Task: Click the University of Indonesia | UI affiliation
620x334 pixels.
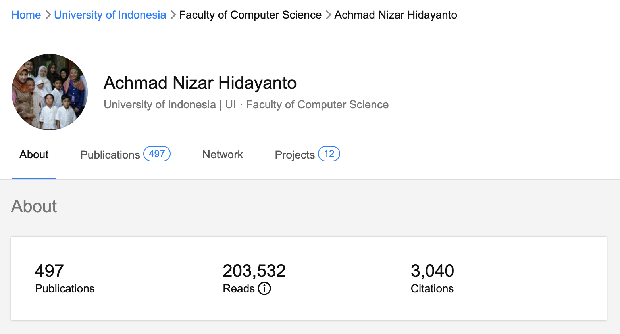Action: 169,105
